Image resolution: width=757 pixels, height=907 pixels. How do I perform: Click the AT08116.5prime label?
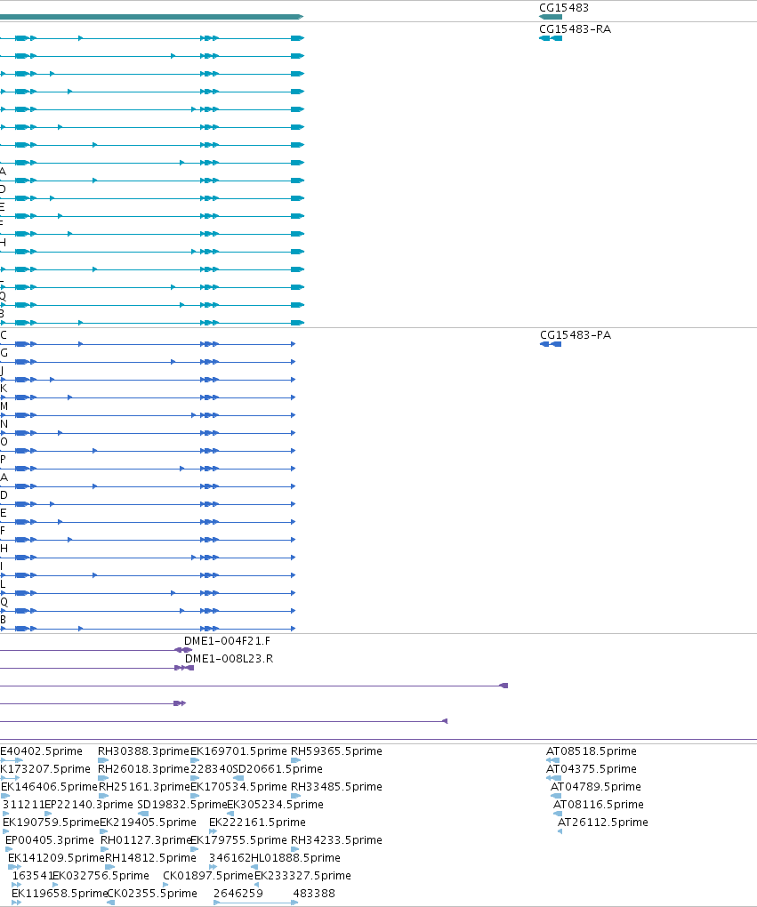pos(599,805)
